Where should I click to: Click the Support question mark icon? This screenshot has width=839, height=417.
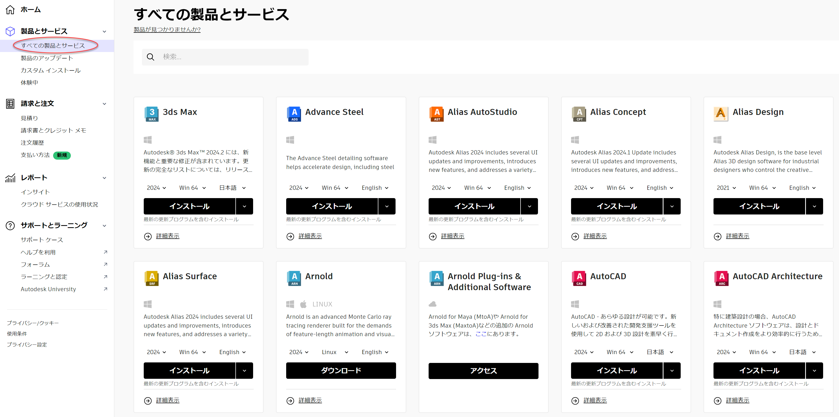(x=10, y=225)
